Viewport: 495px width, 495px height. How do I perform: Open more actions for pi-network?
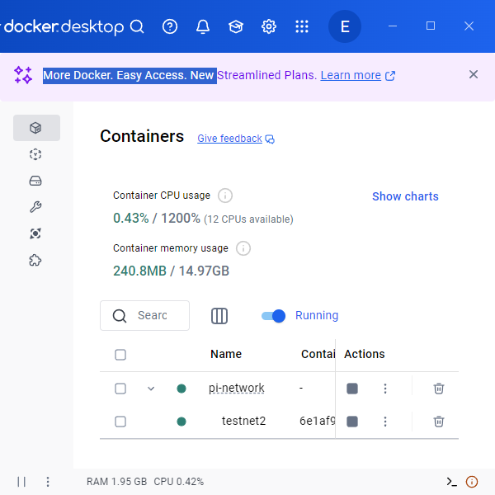385,389
